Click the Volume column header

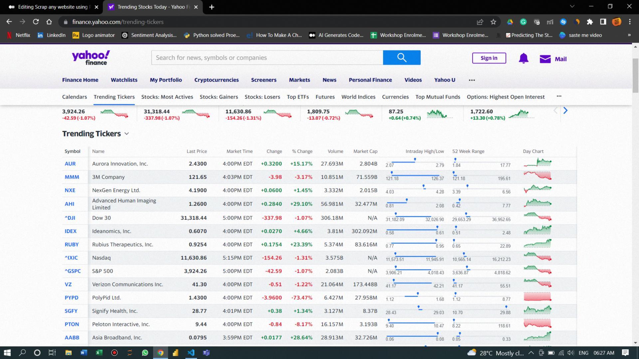pos(335,151)
